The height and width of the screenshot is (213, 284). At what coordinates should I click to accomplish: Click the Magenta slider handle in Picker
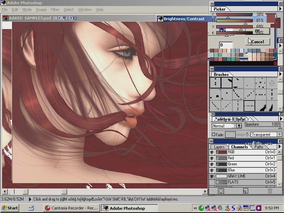245,23
